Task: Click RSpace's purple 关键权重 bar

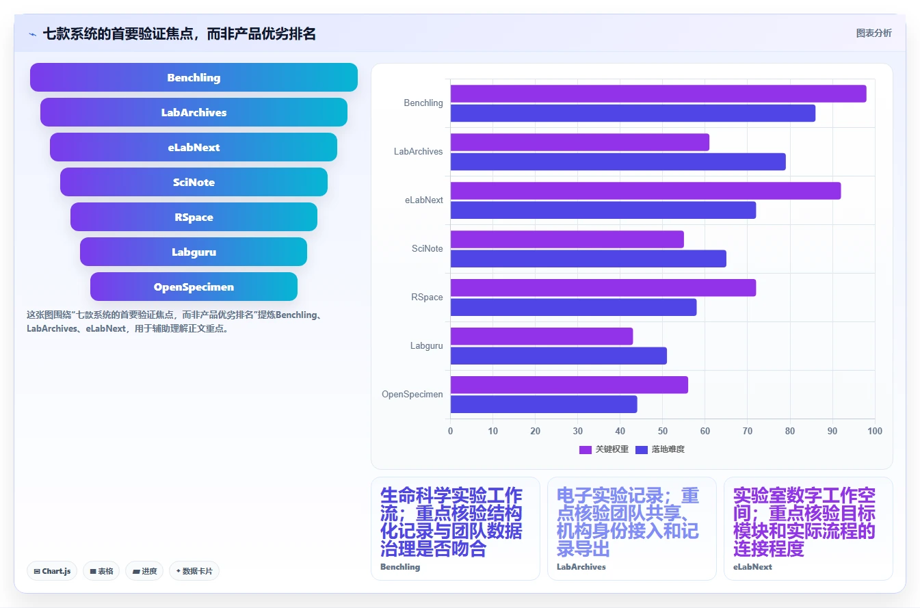Action: pos(603,288)
